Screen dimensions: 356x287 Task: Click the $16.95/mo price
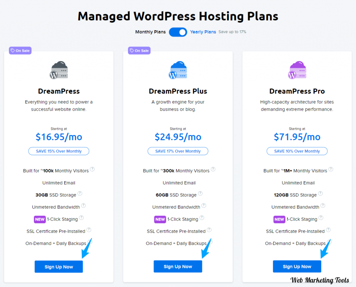coord(59,137)
